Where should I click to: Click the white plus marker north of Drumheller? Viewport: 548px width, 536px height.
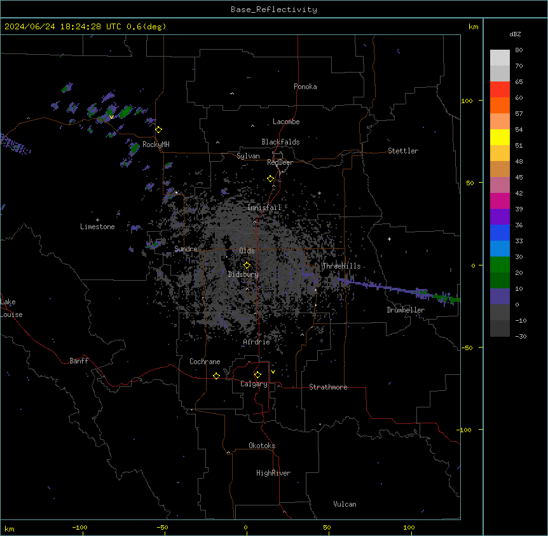389,239
